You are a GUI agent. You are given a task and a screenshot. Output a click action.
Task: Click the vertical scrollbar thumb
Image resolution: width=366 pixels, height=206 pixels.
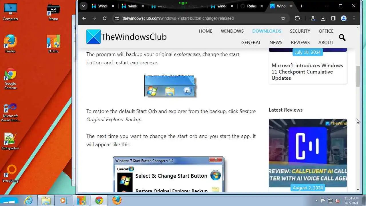[358, 76]
